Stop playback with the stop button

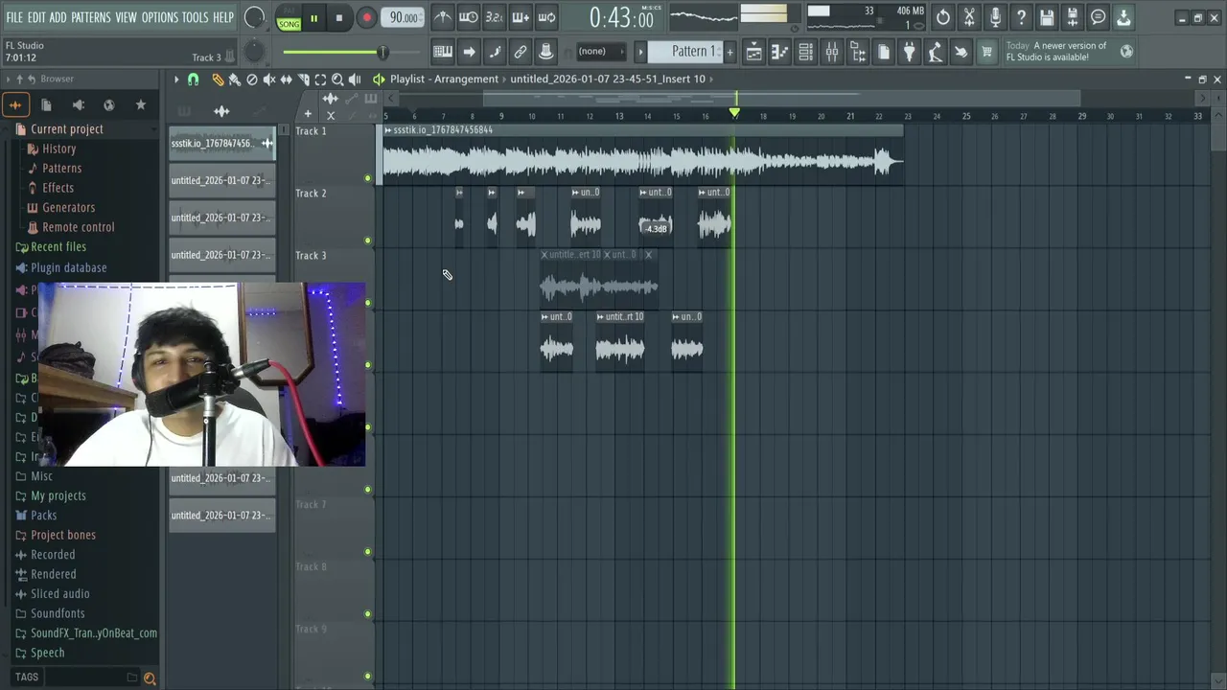[x=339, y=18]
